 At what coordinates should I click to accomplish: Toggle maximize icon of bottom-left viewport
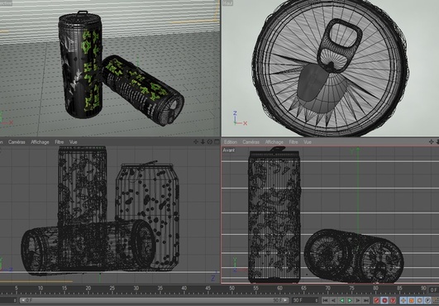pos(217,142)
